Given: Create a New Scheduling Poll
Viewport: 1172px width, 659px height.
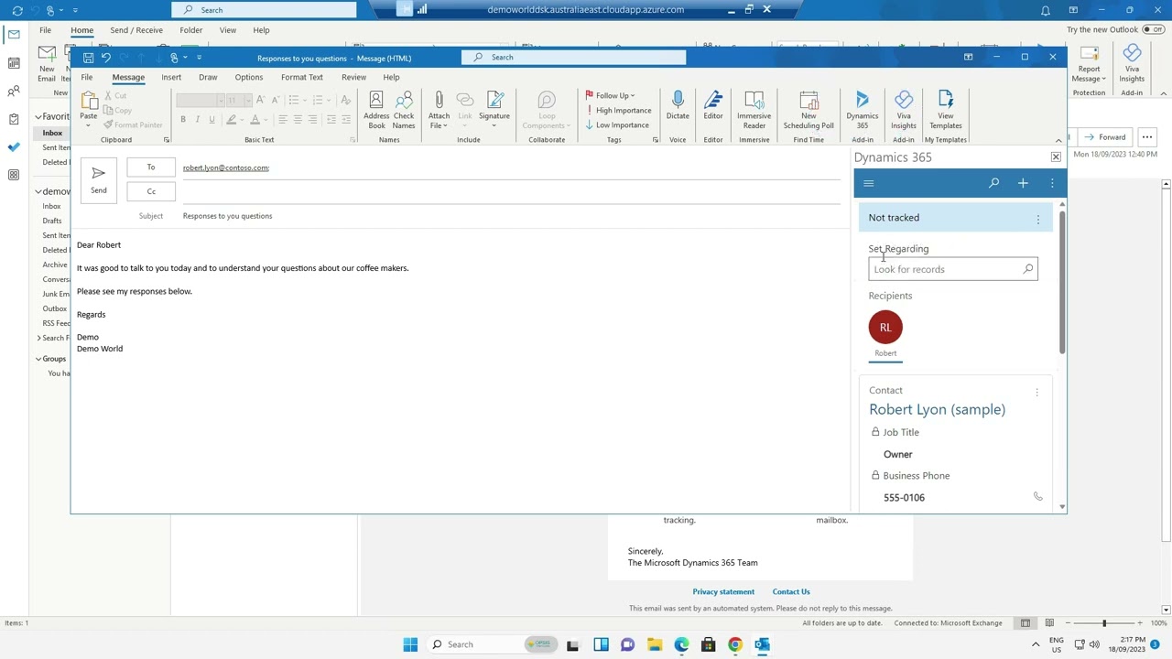Looking at the screenshot, I should pos(808,111).
